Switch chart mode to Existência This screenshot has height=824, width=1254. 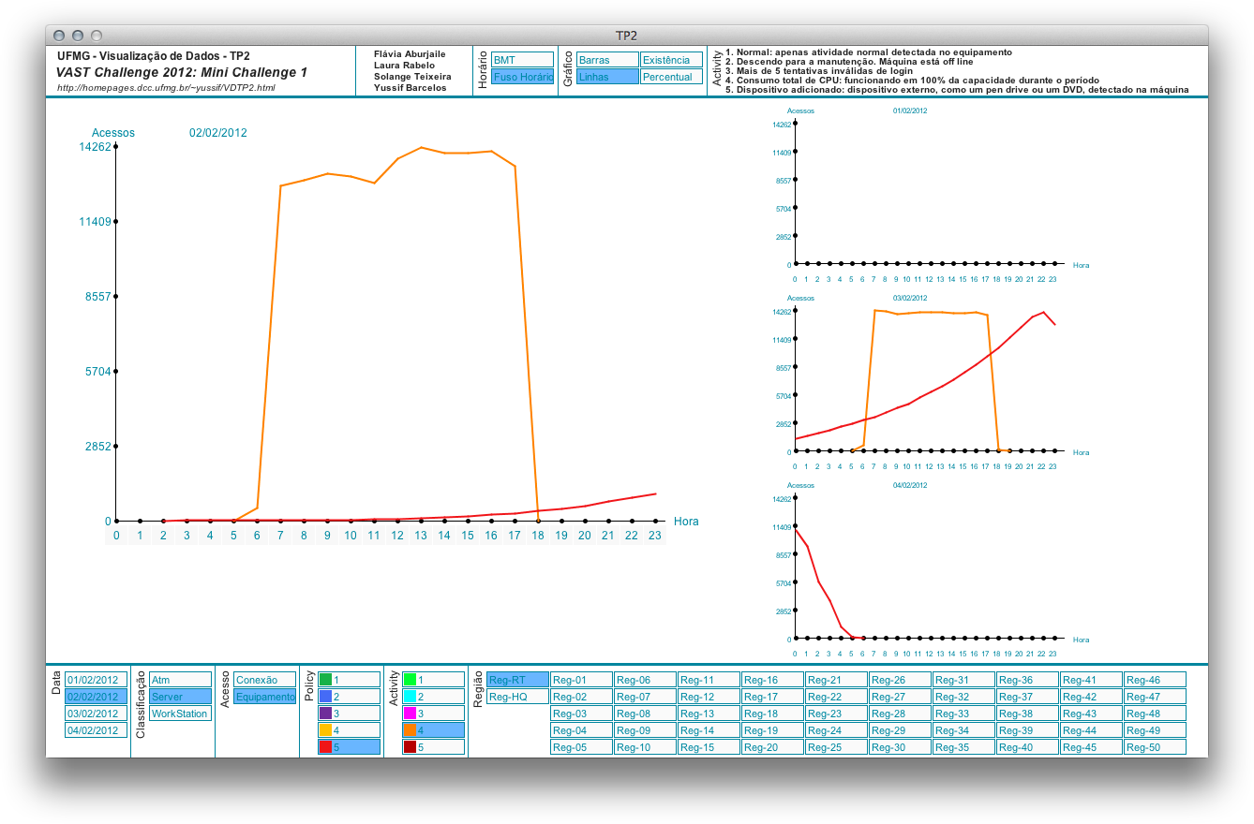tap(671, 60)
